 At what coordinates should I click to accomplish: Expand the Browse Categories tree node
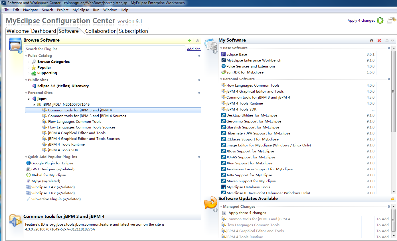point(29,62)
